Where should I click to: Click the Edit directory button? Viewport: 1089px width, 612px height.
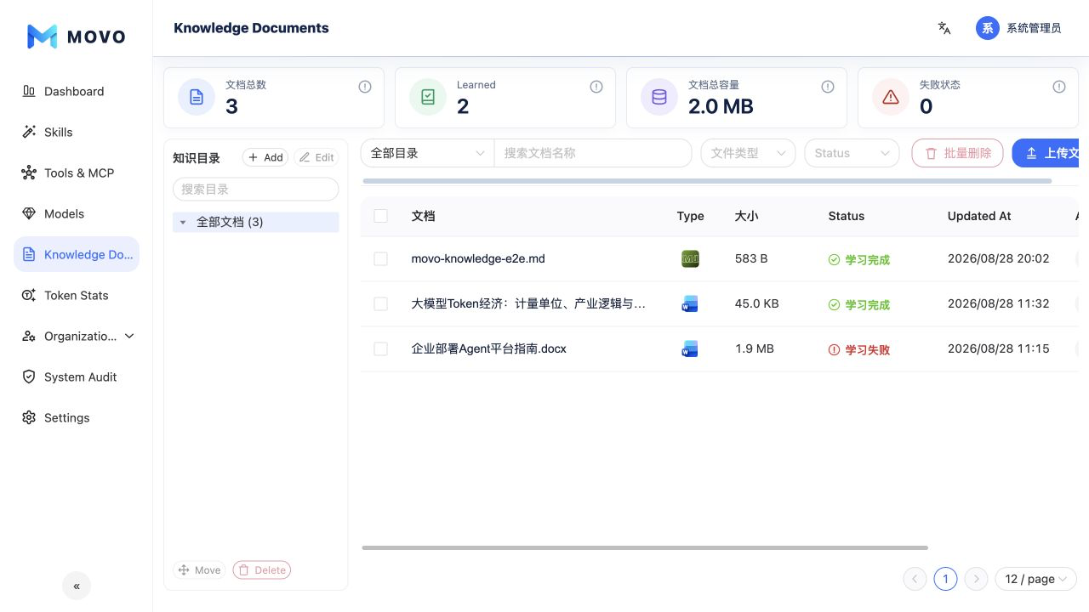pos(316,157)
